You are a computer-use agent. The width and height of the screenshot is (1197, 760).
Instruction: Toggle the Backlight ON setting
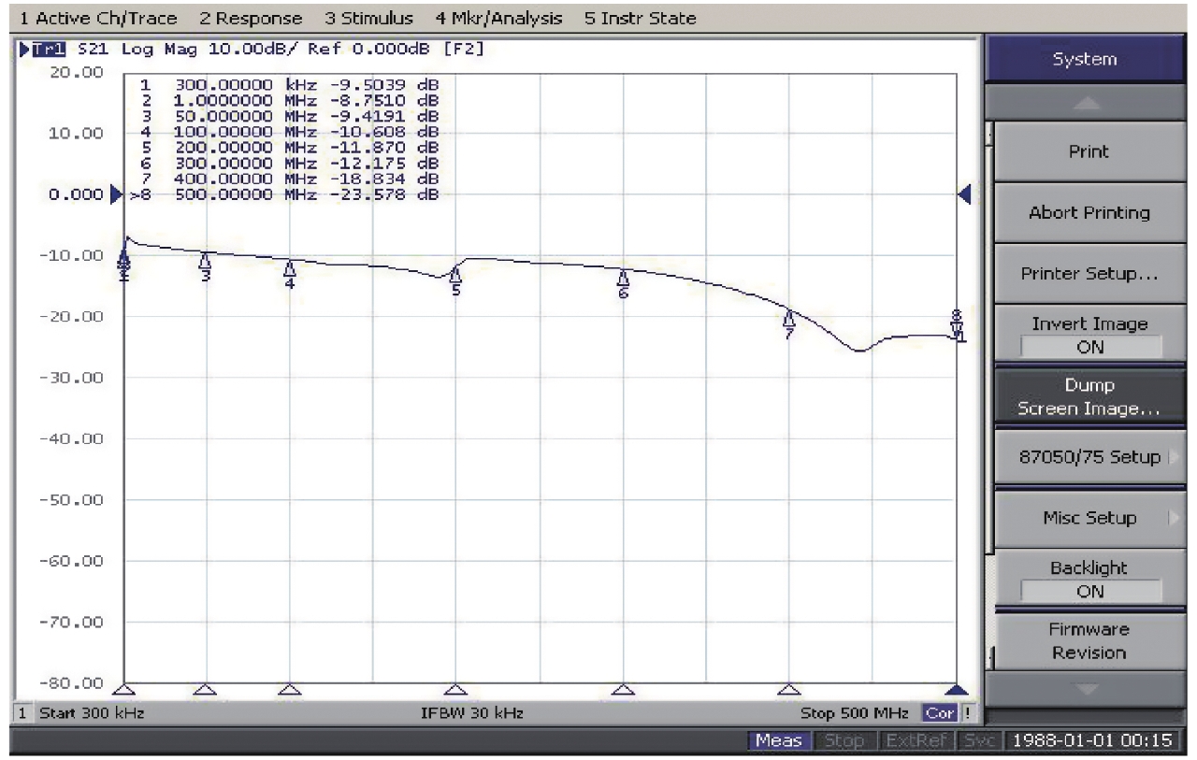pos(1089,579)
